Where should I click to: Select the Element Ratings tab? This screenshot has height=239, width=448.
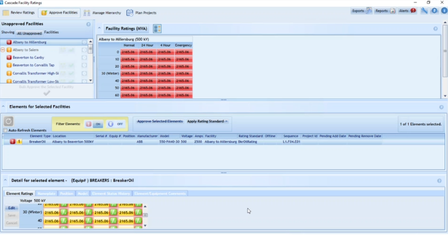pyautogui.click(x=20, y=194)
